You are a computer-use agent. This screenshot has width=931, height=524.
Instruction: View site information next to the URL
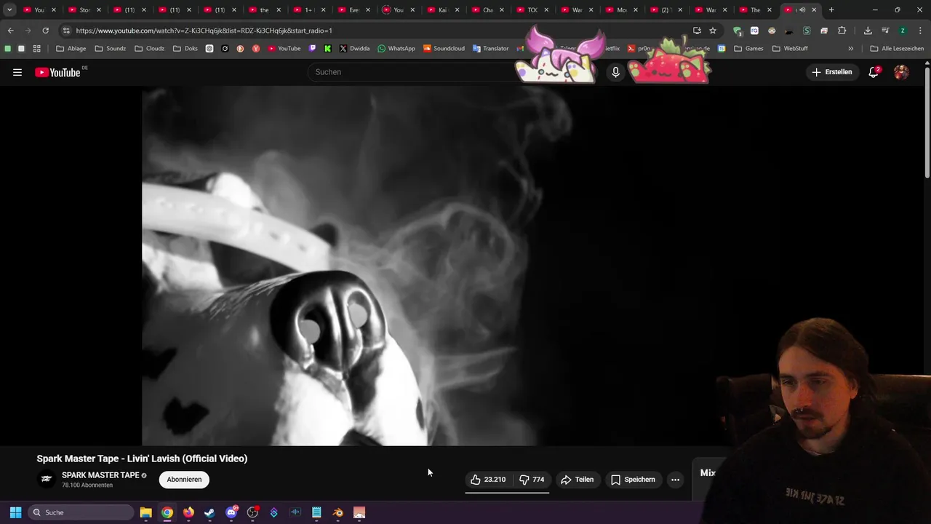[x=66, y=31]
